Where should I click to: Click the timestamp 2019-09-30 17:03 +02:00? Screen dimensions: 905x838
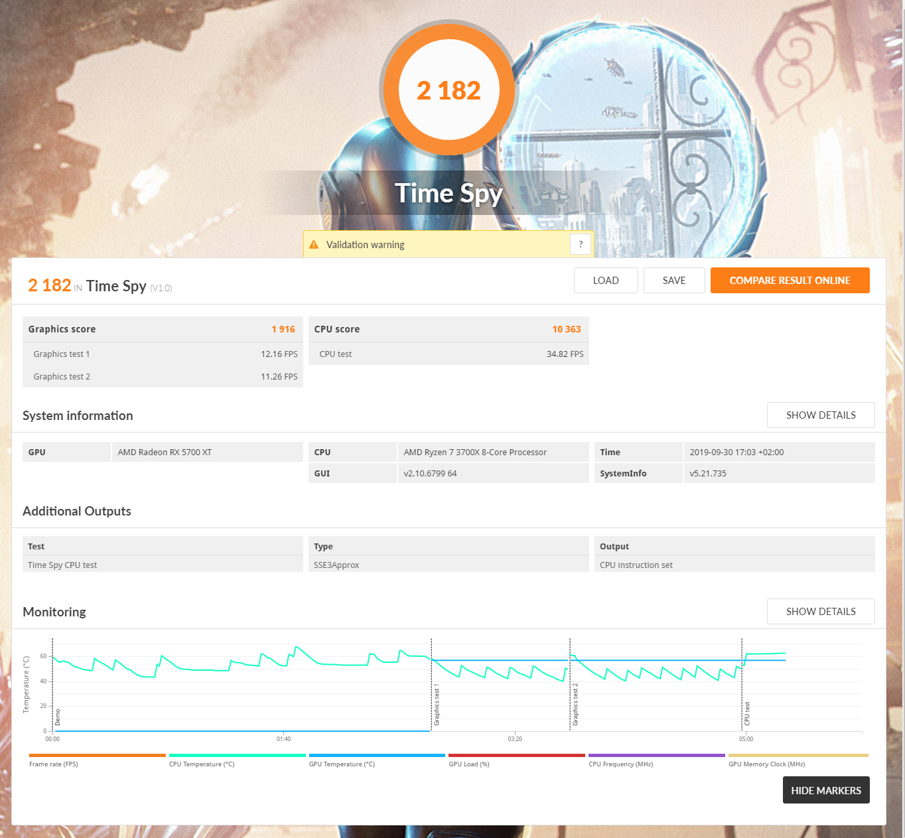(736, 452)
